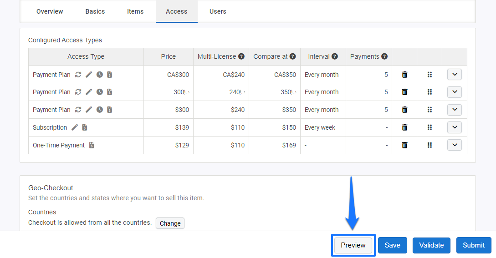Click the Preview button
The height and width of the screenshot is (258, 496).
pos(353,245)
